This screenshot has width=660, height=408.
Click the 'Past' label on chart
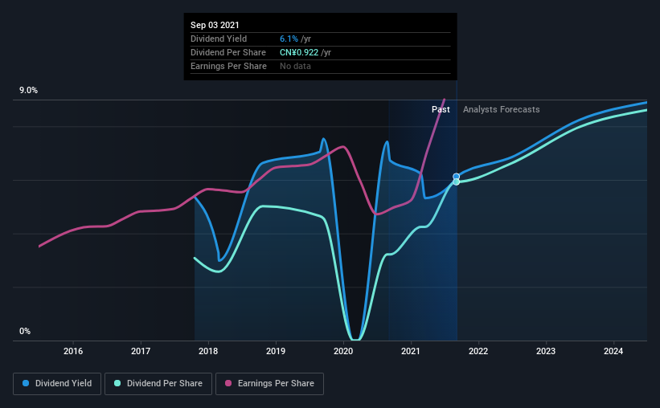point(441,109)
